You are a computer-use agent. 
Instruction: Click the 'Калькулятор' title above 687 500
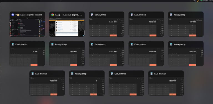(180, 15)
